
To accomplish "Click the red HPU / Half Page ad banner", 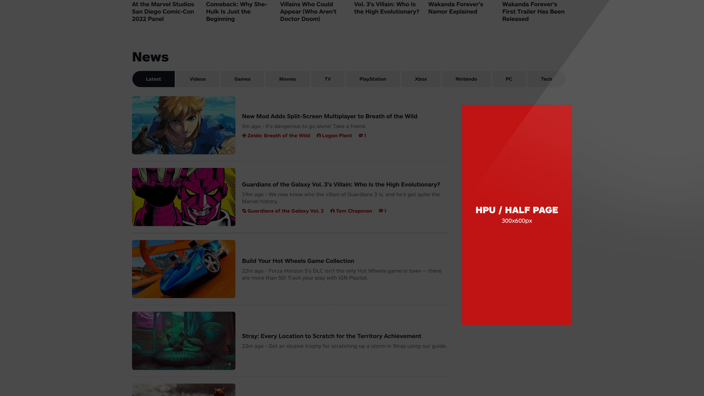I will (517, 215).
